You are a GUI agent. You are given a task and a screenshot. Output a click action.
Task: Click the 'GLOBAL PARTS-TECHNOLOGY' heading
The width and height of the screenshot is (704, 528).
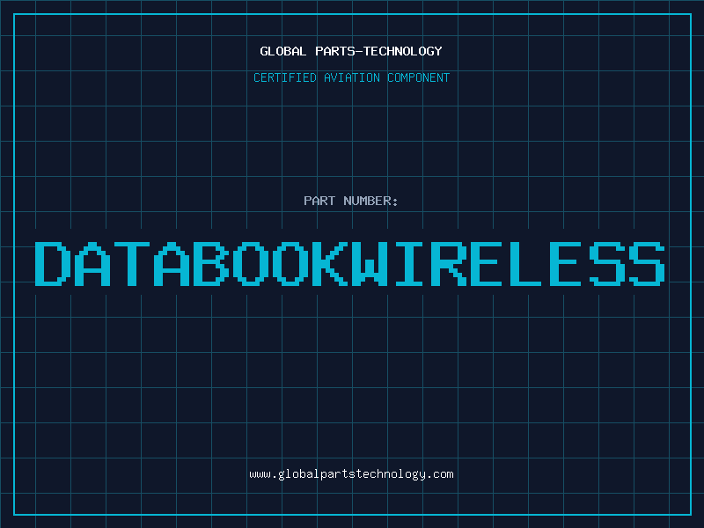pyautogui.click(x=351, y=51)
